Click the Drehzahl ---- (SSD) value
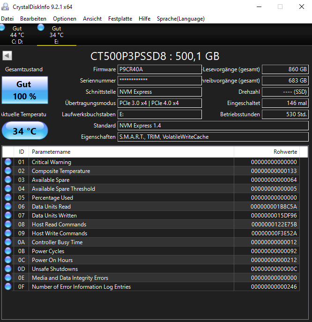Image resolution: width=312 pixels, height=322 pixels. (x=285, y=92)
